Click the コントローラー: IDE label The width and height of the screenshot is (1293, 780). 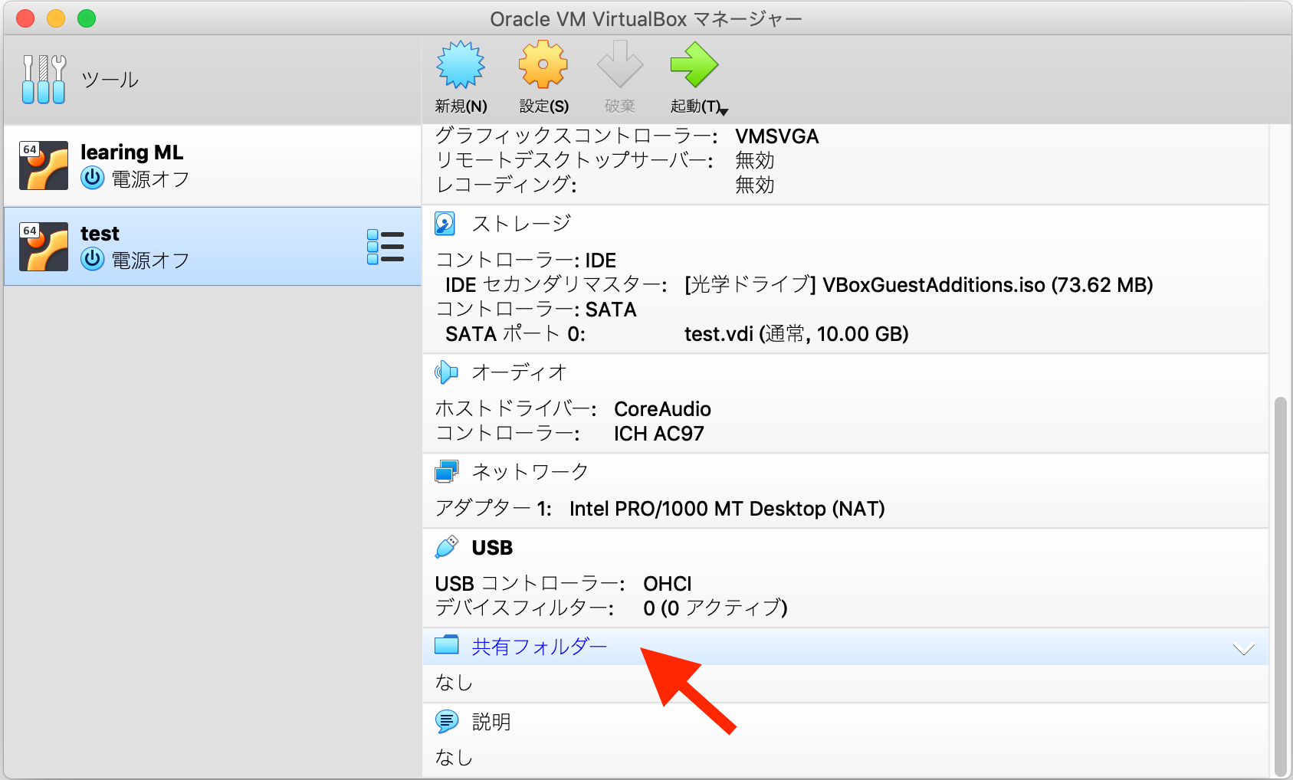[526, 261]
